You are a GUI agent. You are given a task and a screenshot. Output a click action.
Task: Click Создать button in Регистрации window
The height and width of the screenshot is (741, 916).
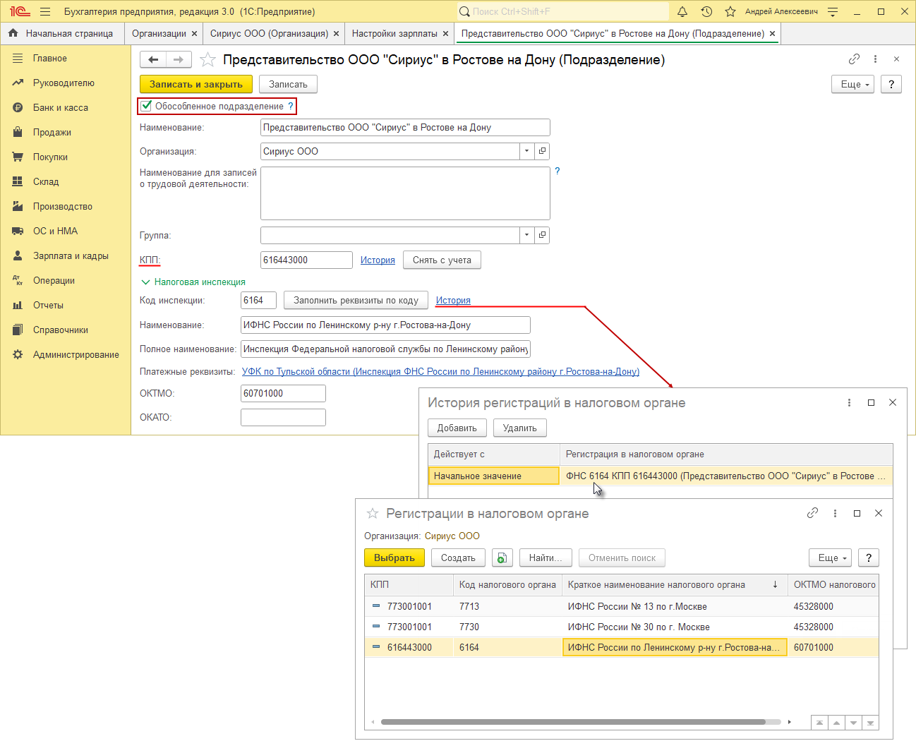click(458, 558)
